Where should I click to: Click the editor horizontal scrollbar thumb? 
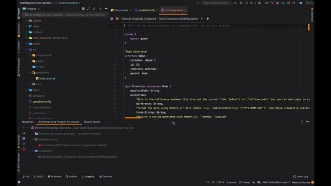click(x=133, y=118)
